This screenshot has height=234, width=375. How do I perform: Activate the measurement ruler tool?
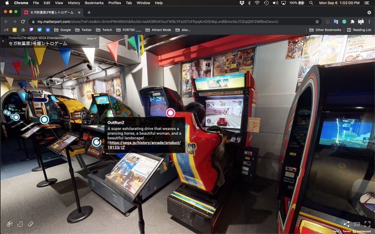(31, 224)
